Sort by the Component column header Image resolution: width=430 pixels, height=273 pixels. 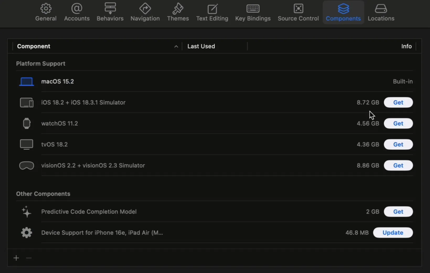(97, 46)
